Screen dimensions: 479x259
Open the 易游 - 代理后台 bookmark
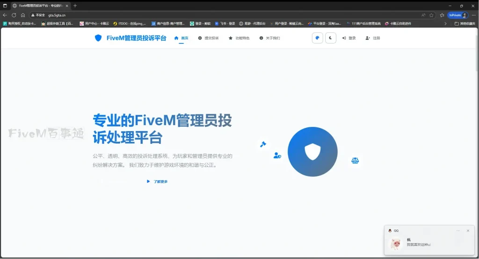click(x=252, y=23)
